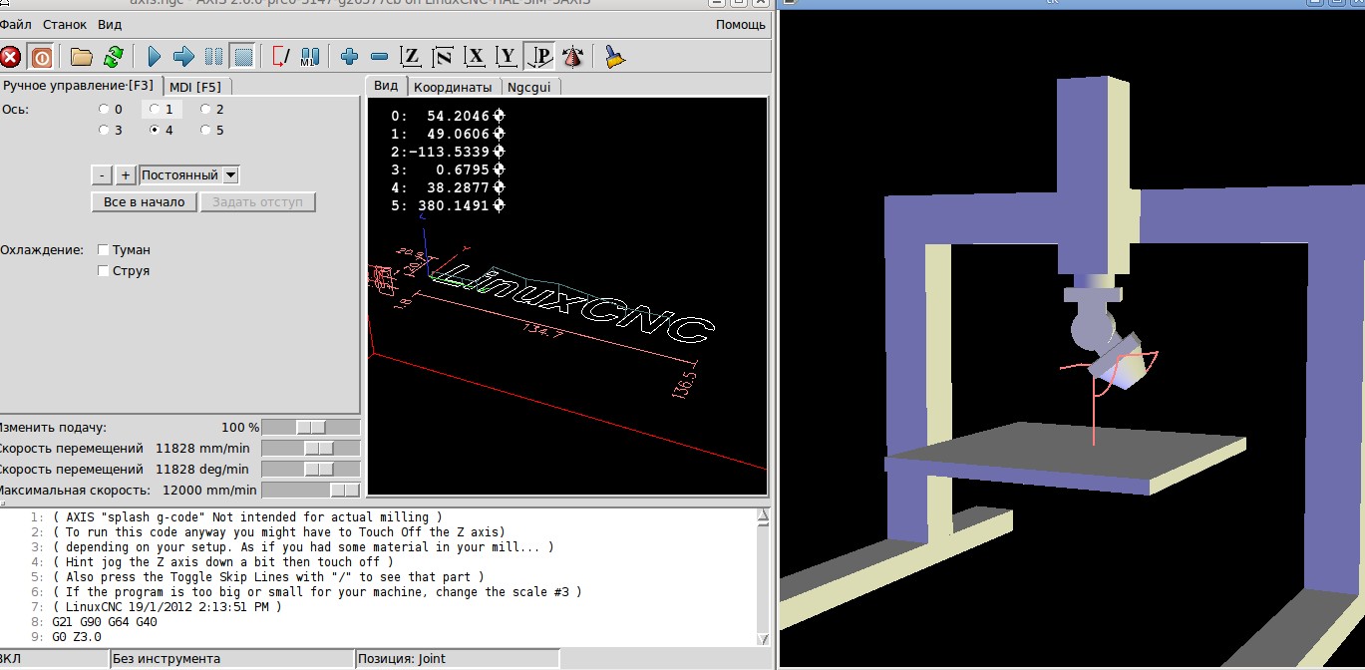This screenshot has width=1365, height=670.
Task: Select axis 1 radio button
Action: coord(155,109)
